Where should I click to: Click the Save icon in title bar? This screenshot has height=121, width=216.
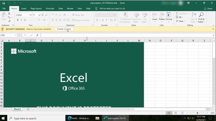pos(4,3)
